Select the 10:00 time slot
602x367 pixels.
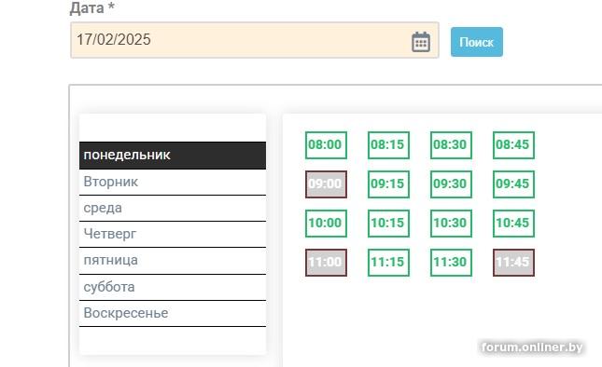point(326,224)
